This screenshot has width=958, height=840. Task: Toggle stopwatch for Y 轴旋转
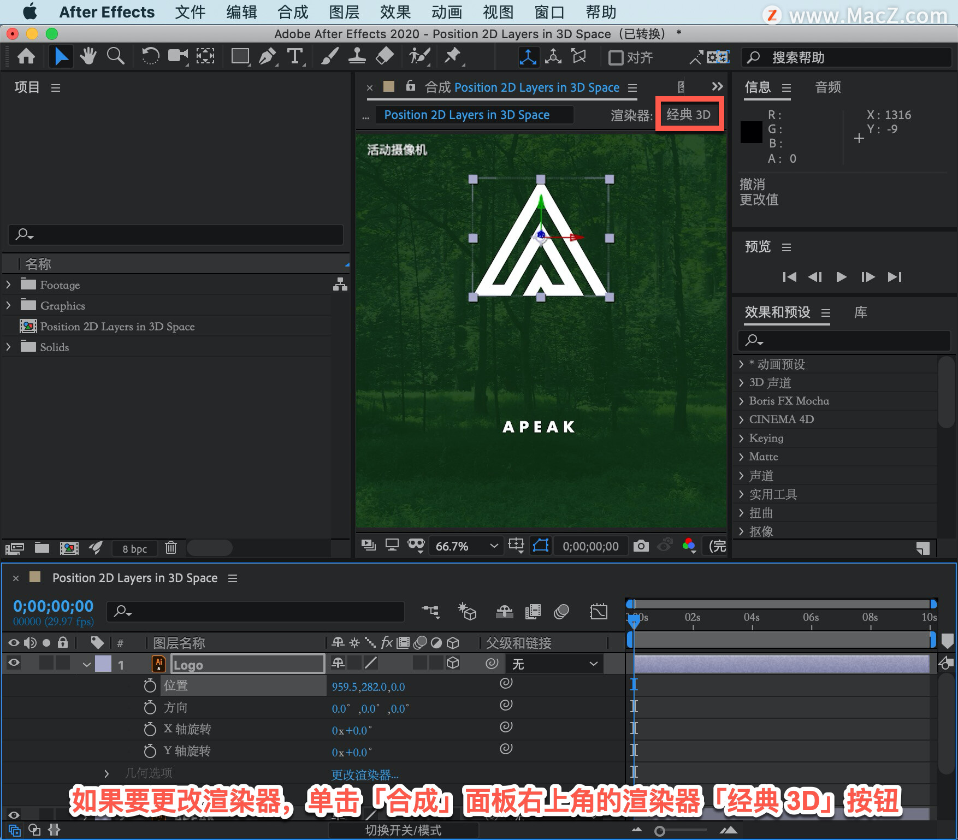pos(150,751)
